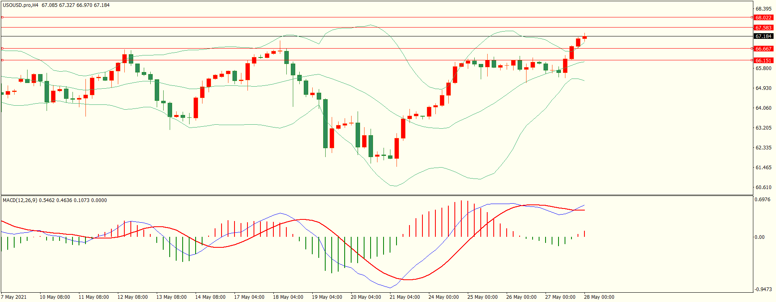Click the 24 May 00:00 time label
Viewport: 776px width, 302px height.
coord(443,297)
